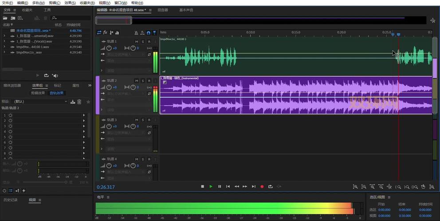Click the Rewind button

236,187
